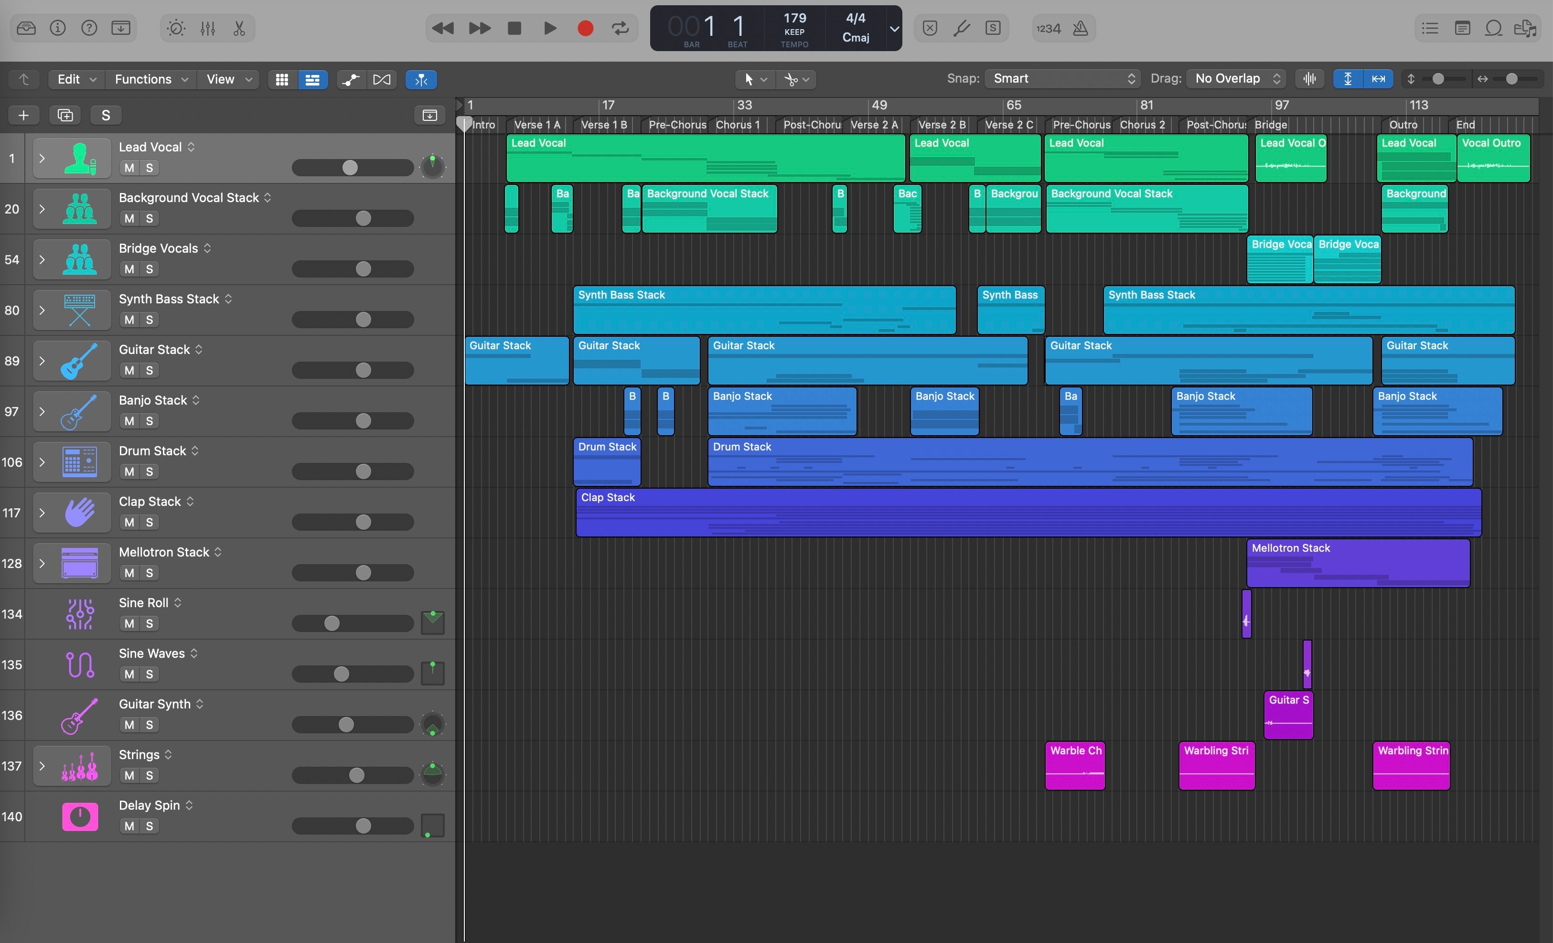Open the View menu
Viewport: 1553px width, 943px height.
227,79
